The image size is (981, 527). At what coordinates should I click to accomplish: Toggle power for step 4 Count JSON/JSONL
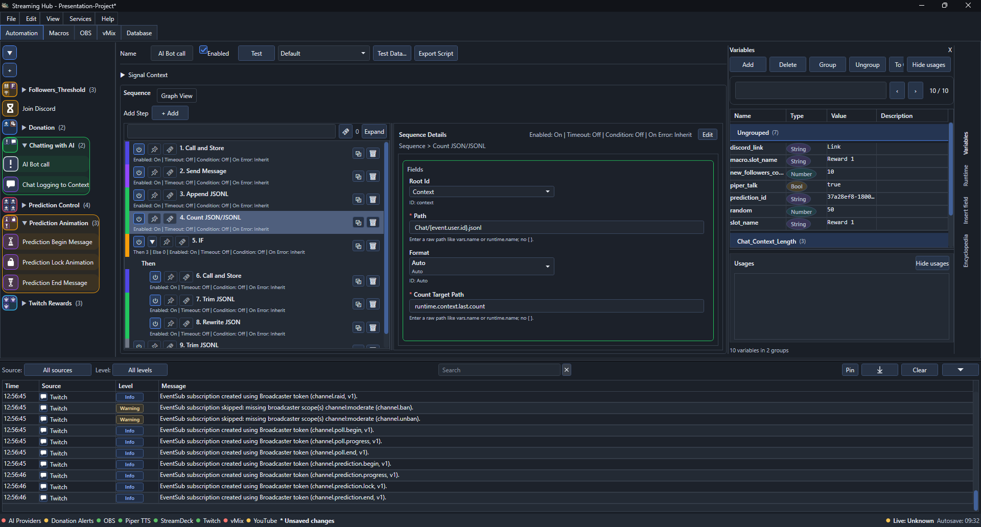139,219
